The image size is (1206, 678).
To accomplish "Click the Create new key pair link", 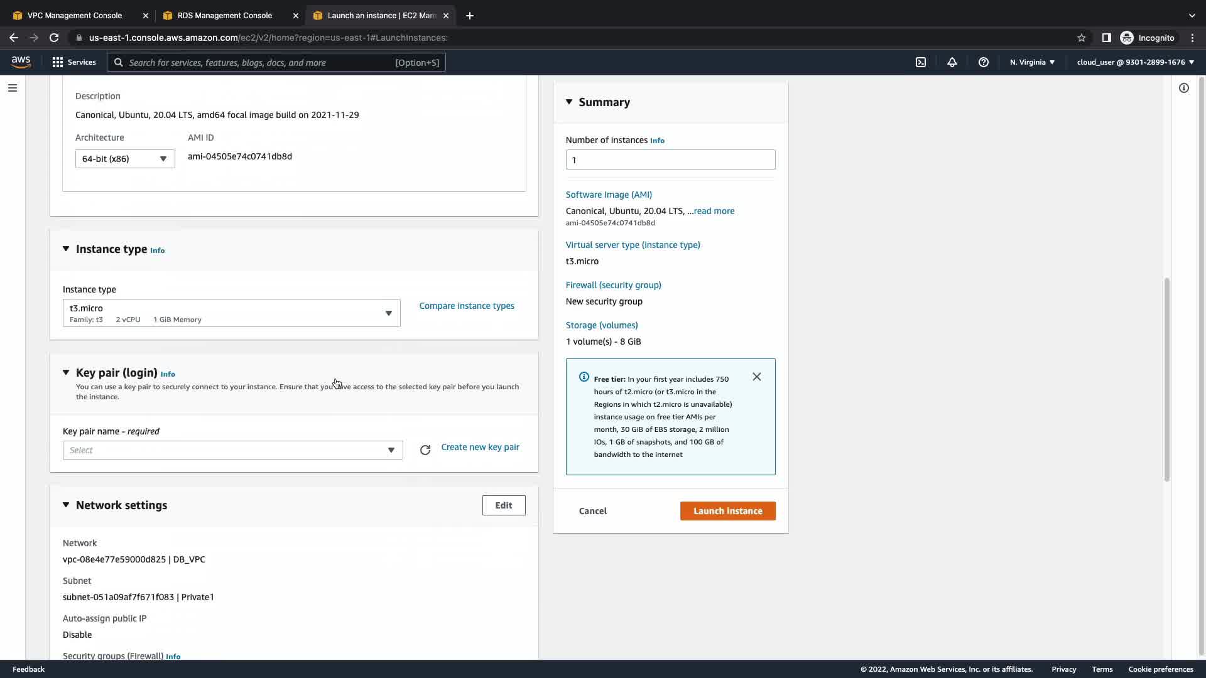I will tap(480, 447).
